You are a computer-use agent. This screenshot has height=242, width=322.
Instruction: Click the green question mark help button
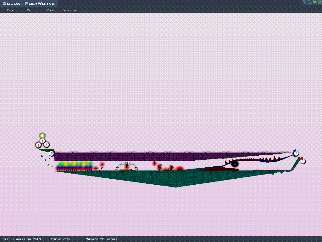tap(304, 3)
